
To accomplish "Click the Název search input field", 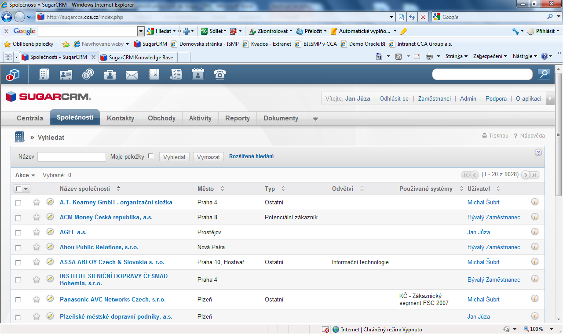I will 72,157.
